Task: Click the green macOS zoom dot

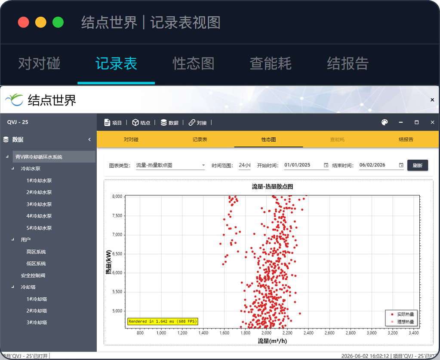Action: pos(58,22)
